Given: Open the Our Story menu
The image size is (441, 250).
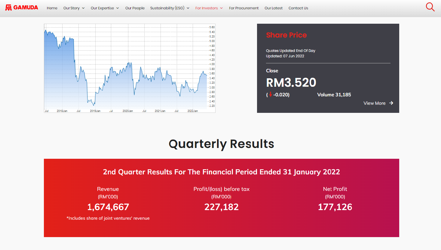Looking at the screenshot, I should click(x=72, y=8).
